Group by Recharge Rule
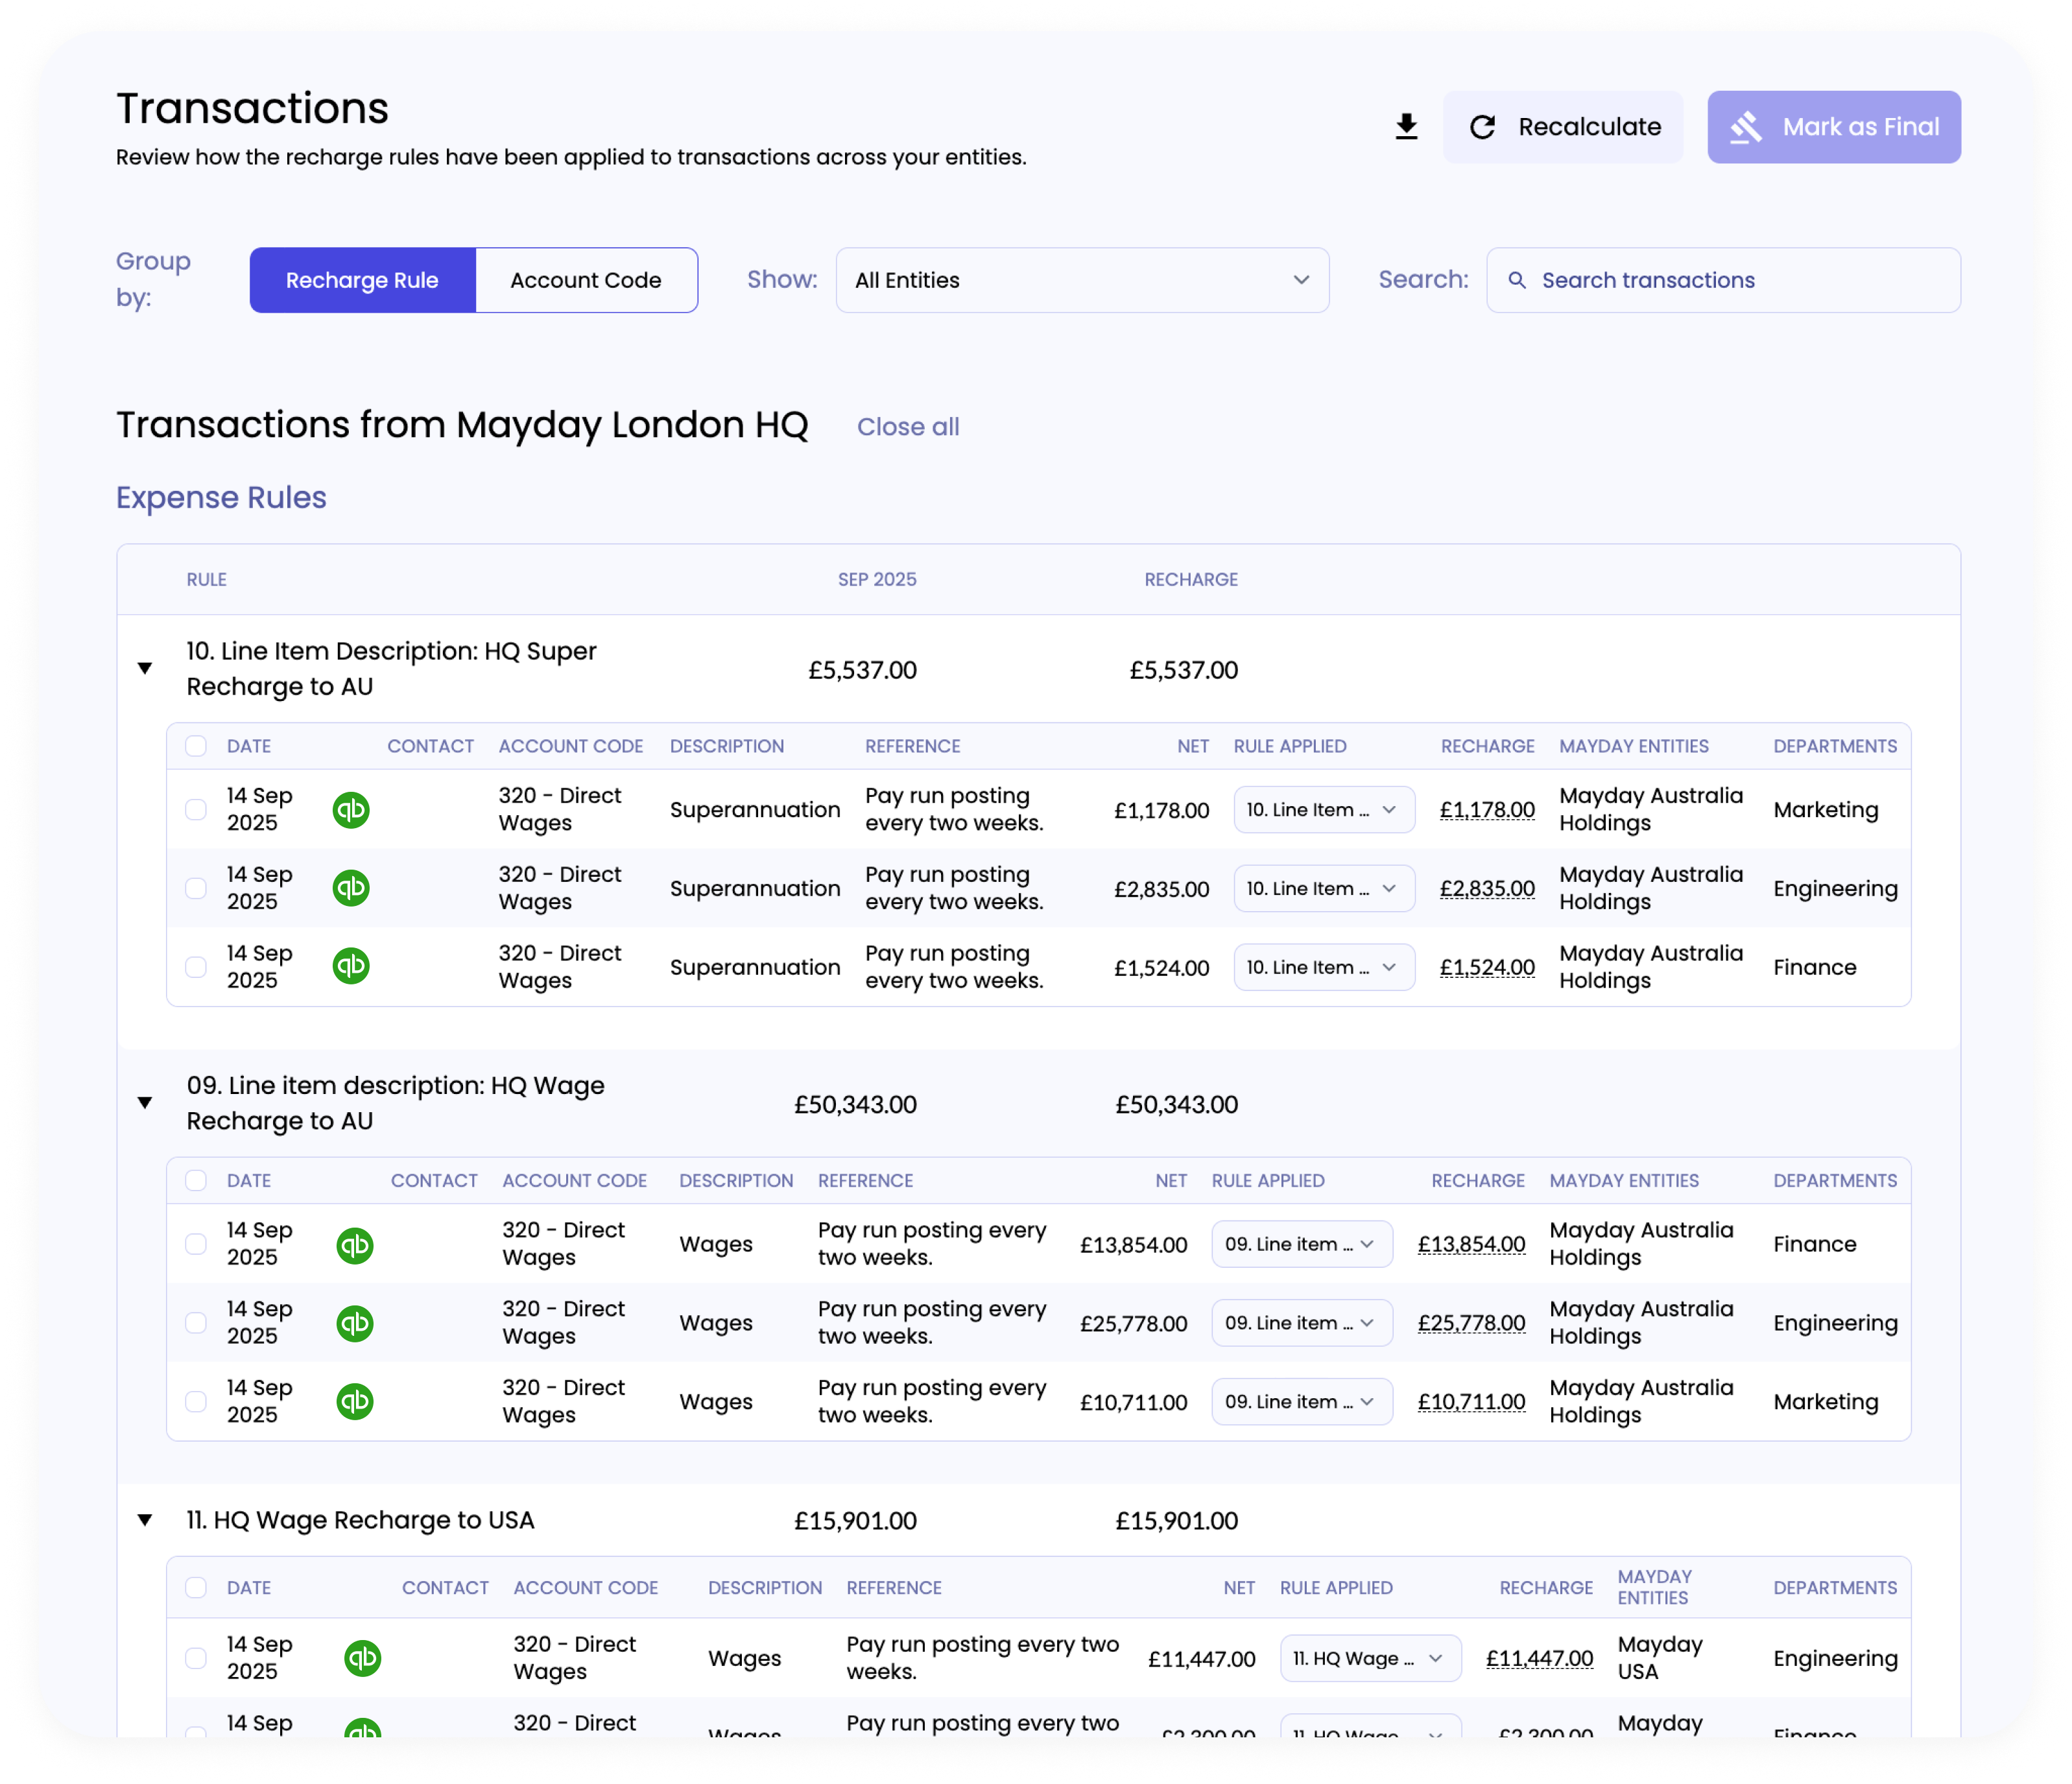The height and width of the screenshot is (1784, 2072). (362, 280)
